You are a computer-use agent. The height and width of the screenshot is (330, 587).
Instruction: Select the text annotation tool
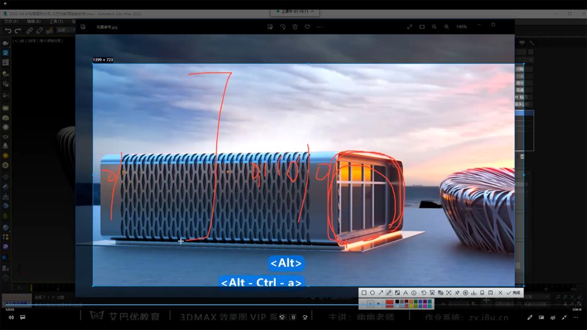click(405, 293)
